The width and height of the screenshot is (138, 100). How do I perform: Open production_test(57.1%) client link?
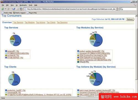16,90
